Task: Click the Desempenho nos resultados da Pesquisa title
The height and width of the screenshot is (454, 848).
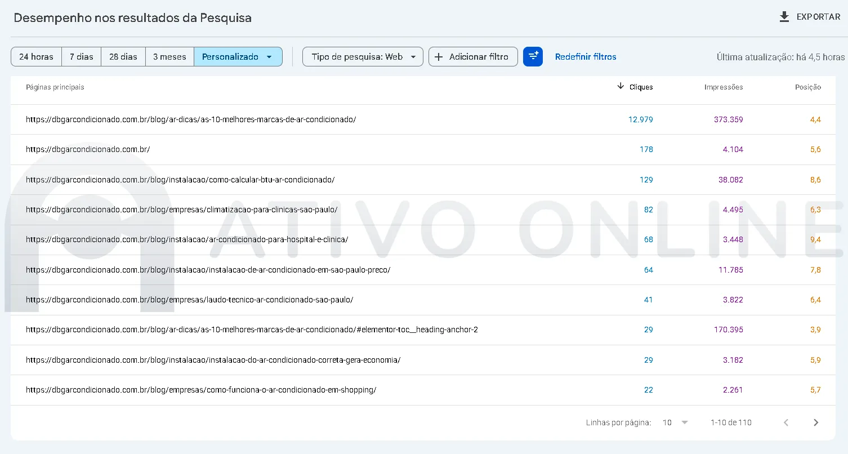Action: click(132, 17)
